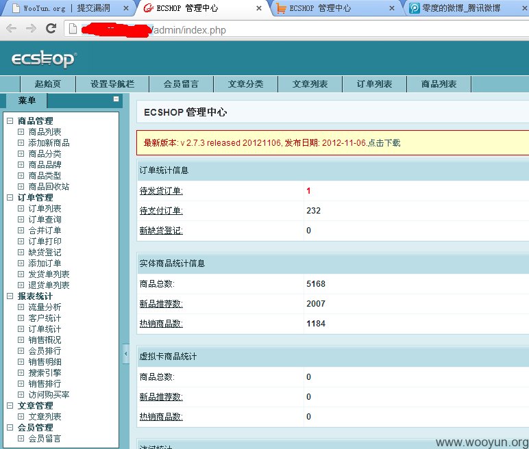Click 新品推荐数 under 虚拟卡商品统计
The image size is (529, 449).
coord(161,397)
